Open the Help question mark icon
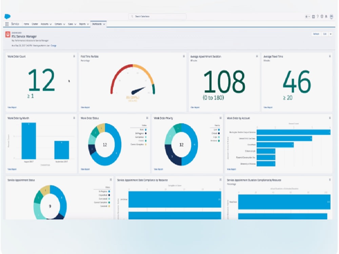Image resolution: width=339 pixels, height=254 pixels. point(318,16)
